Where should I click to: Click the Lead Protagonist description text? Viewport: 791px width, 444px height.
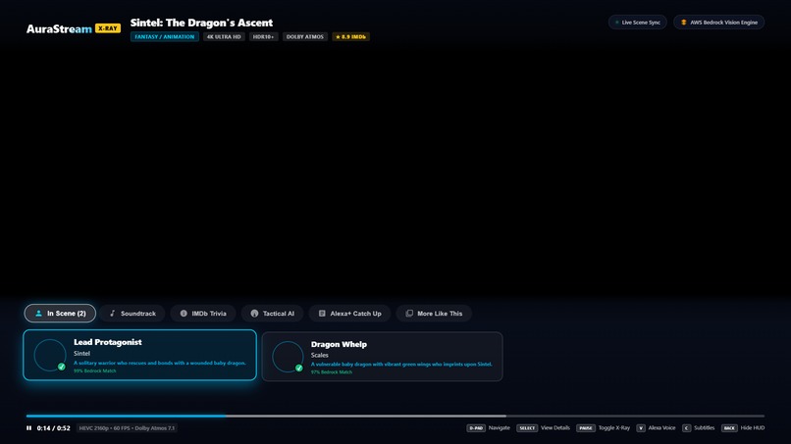click(160, 363)
